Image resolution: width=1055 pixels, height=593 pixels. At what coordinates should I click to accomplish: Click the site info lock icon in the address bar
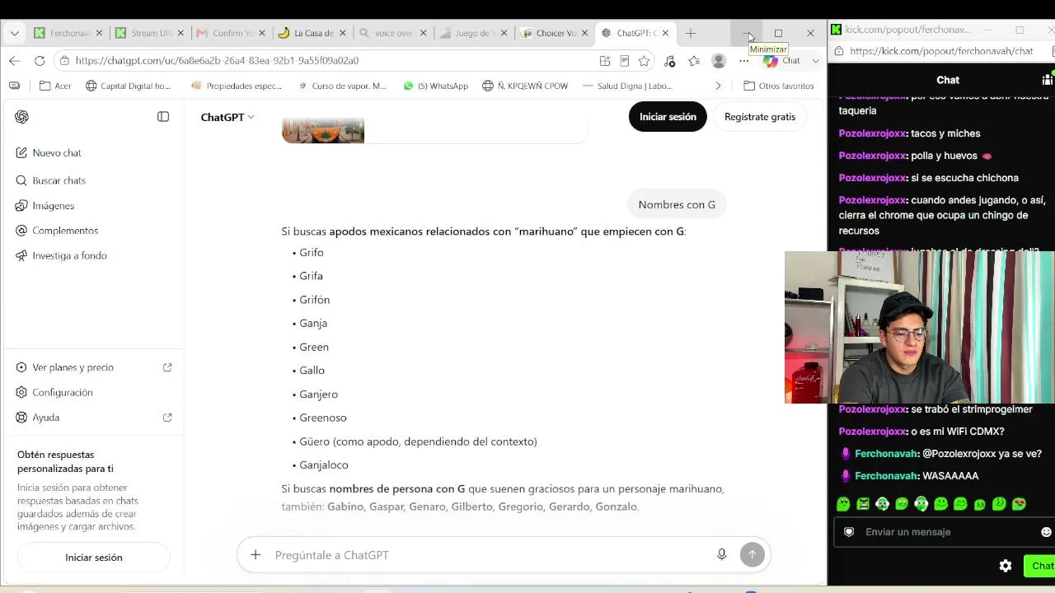point(64,61)
